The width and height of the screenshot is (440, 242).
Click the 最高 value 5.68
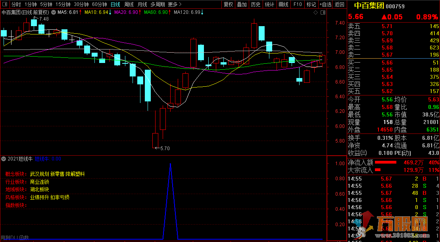387,107
